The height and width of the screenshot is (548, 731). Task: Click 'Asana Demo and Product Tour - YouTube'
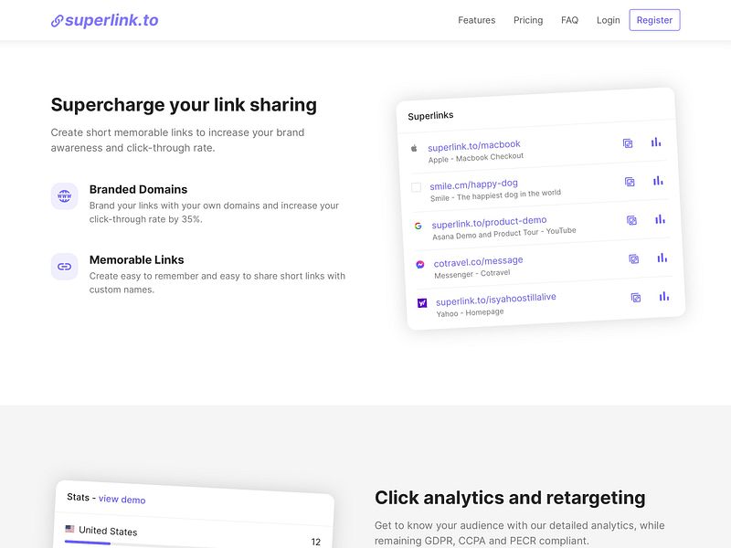(504, 234)
